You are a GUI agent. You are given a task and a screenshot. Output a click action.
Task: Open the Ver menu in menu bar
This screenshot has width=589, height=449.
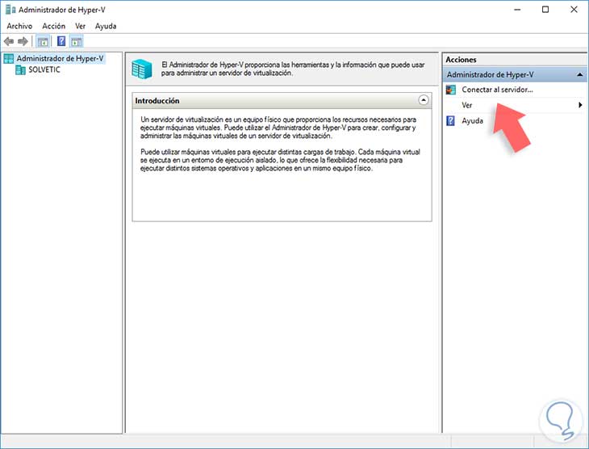[81, 26]
